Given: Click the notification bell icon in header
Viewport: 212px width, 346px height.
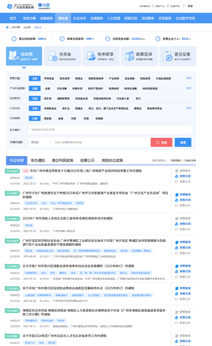Looking at the screenshot, I should click(184, 6).
